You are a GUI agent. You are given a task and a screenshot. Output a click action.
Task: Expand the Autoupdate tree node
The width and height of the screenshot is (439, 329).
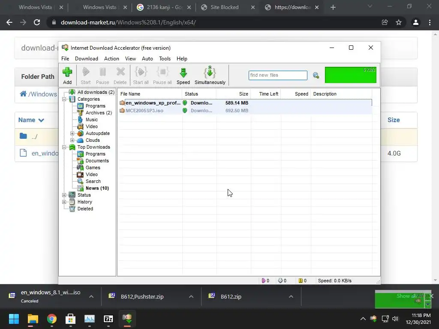coord(72,134)
